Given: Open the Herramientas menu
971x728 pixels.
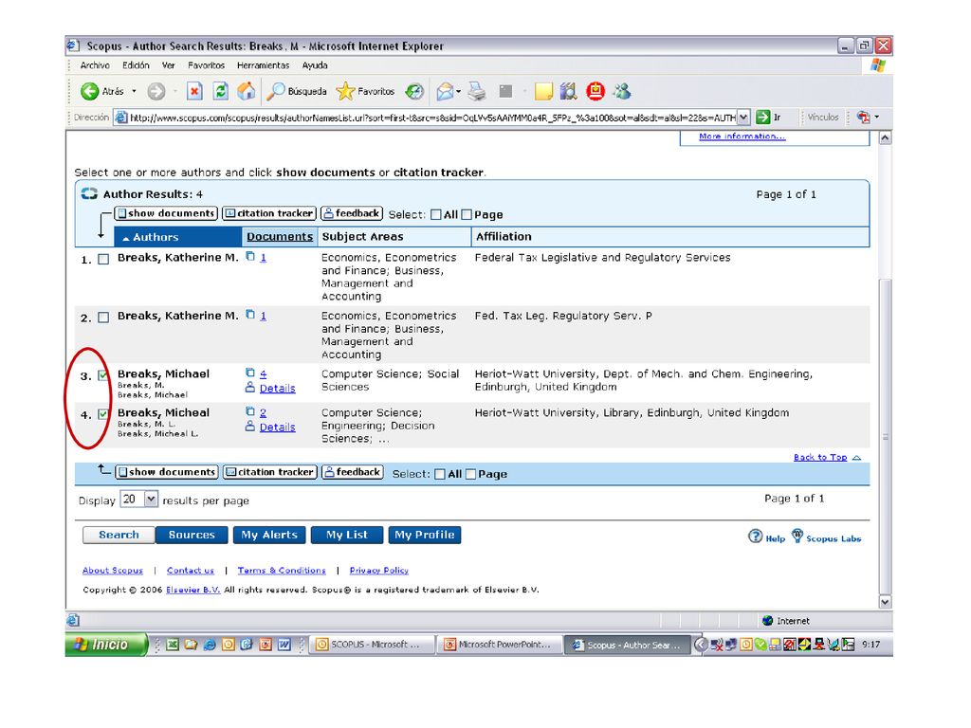Looking at the screenshot, I should (264, 65).
